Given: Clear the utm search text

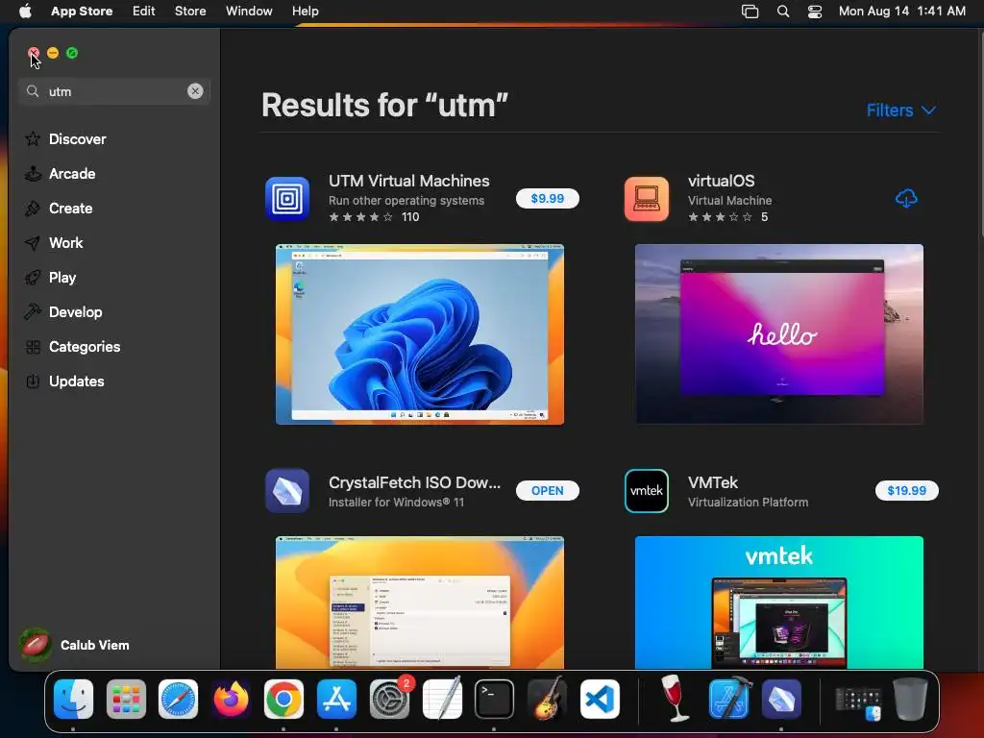Looking at the screenshot, I should (195, 91).
